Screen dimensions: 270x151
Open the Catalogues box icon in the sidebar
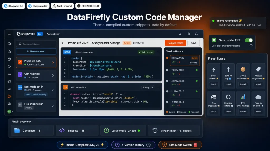[x=9, y=59]
